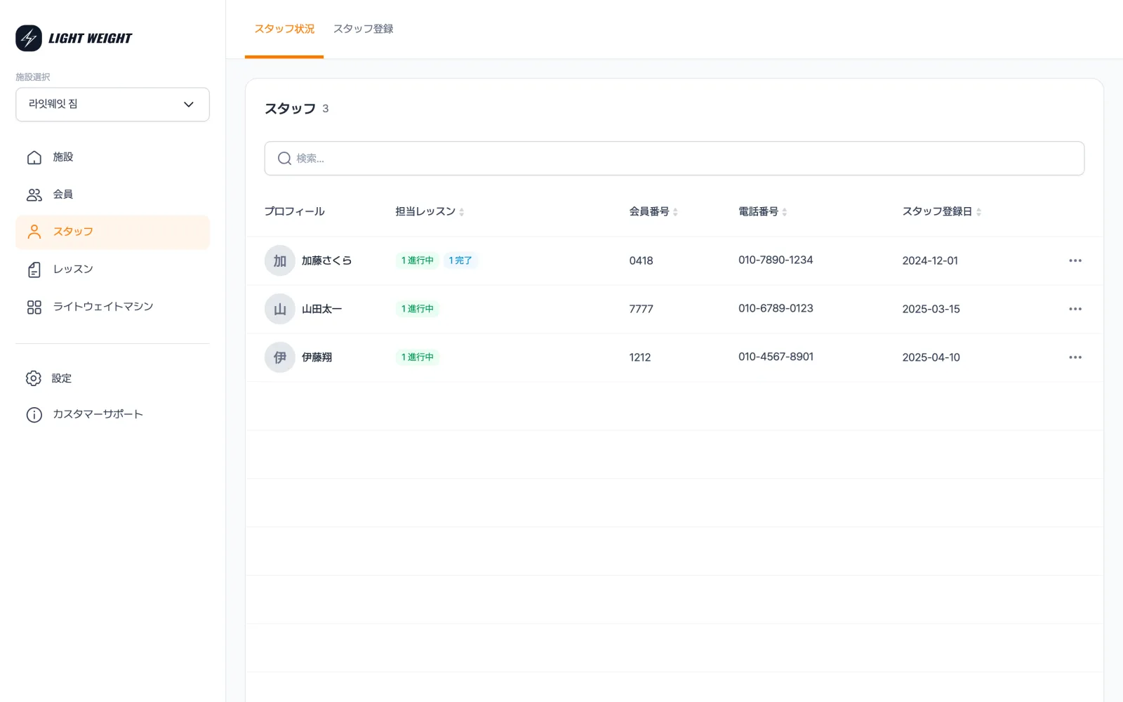Expand the 施設選択 facility dropdown
This screenshot has height=702, width=1123.
coord(112,105)
